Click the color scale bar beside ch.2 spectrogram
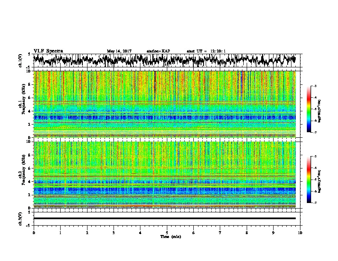338x261 pixels. (309, 180)
